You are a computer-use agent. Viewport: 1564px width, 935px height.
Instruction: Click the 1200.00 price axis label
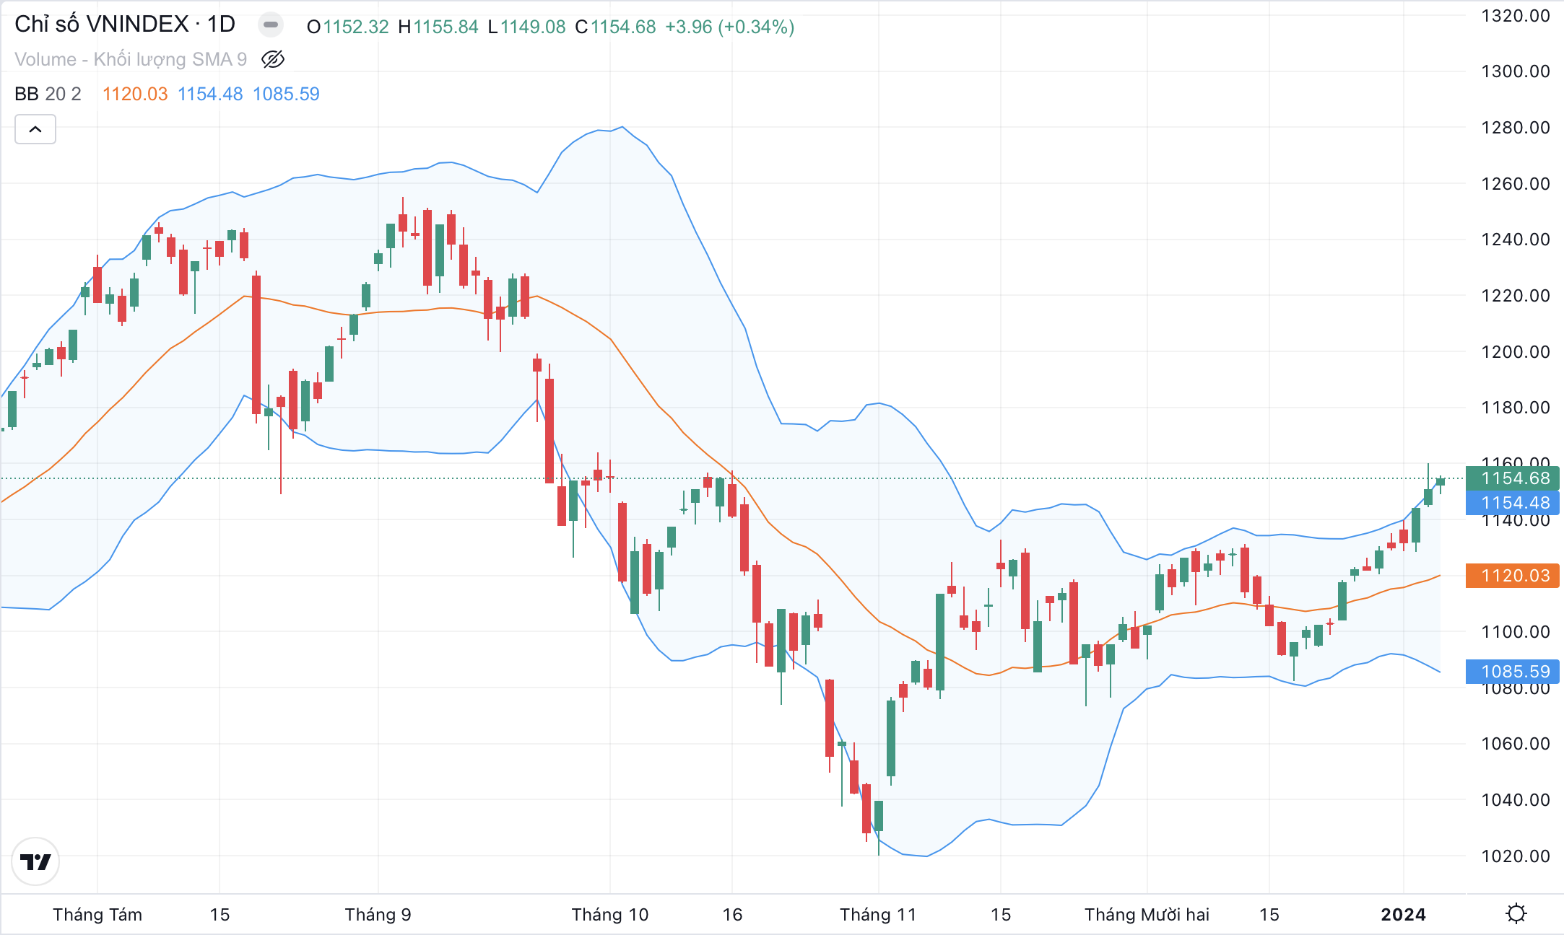pyautogui.click(x=1516, y=352)
